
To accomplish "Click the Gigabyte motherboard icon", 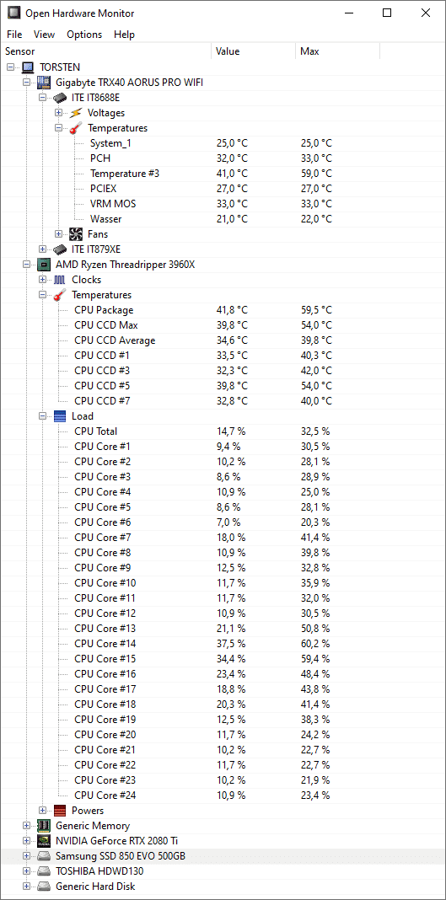I will [44, 83].
